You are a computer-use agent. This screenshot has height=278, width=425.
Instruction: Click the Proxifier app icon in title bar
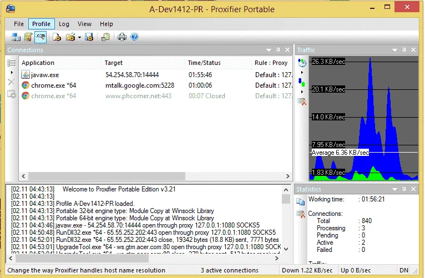pos(11,8)
